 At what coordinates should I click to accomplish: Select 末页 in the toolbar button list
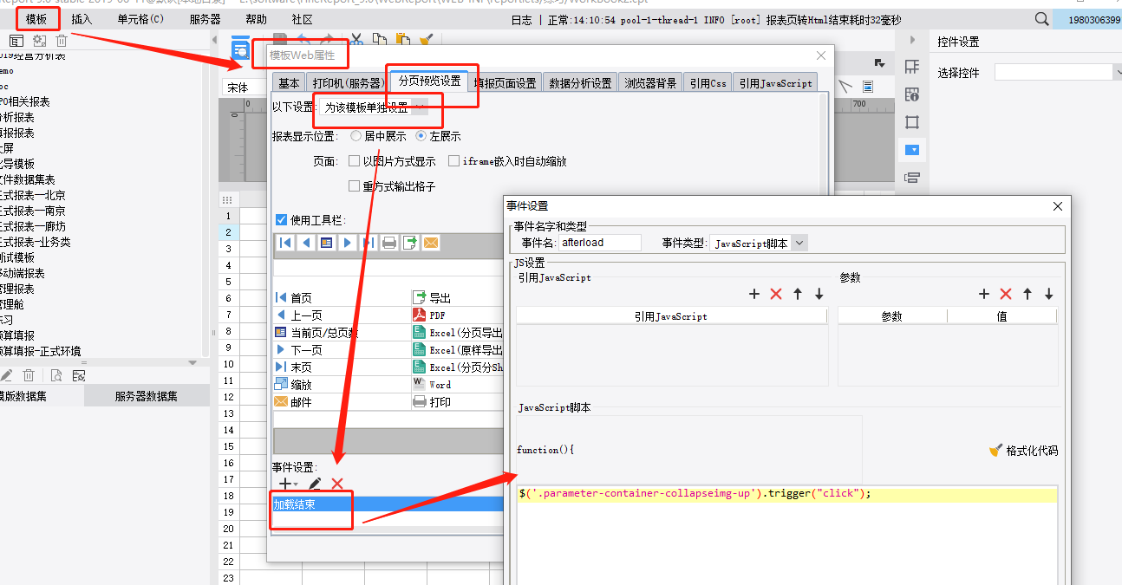(341, 367)
